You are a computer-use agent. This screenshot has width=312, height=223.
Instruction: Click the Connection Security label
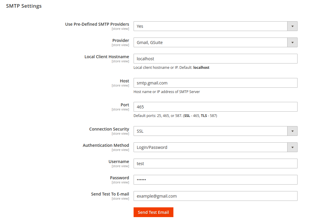(x=109, y=129)
